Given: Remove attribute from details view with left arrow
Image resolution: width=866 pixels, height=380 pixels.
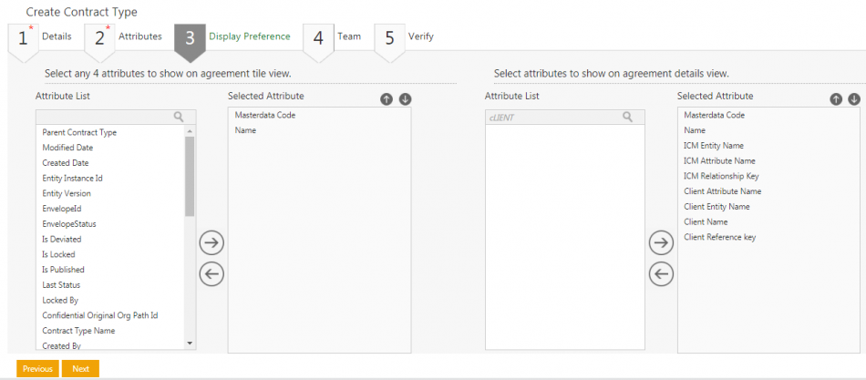Looking at the screenshot, I should point(661,273).
